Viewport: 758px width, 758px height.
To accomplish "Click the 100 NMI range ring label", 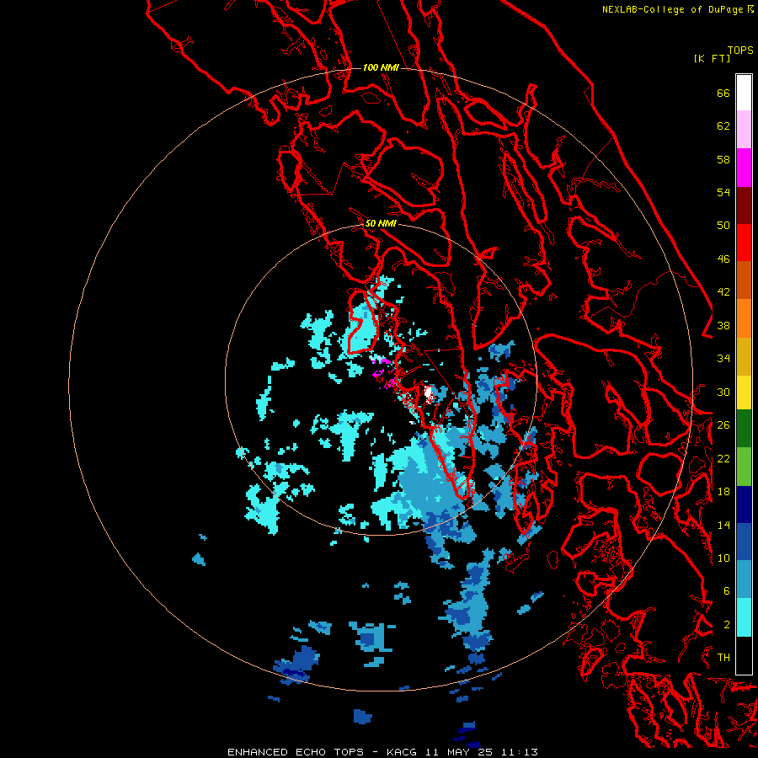I will click(x=381, y=67).
